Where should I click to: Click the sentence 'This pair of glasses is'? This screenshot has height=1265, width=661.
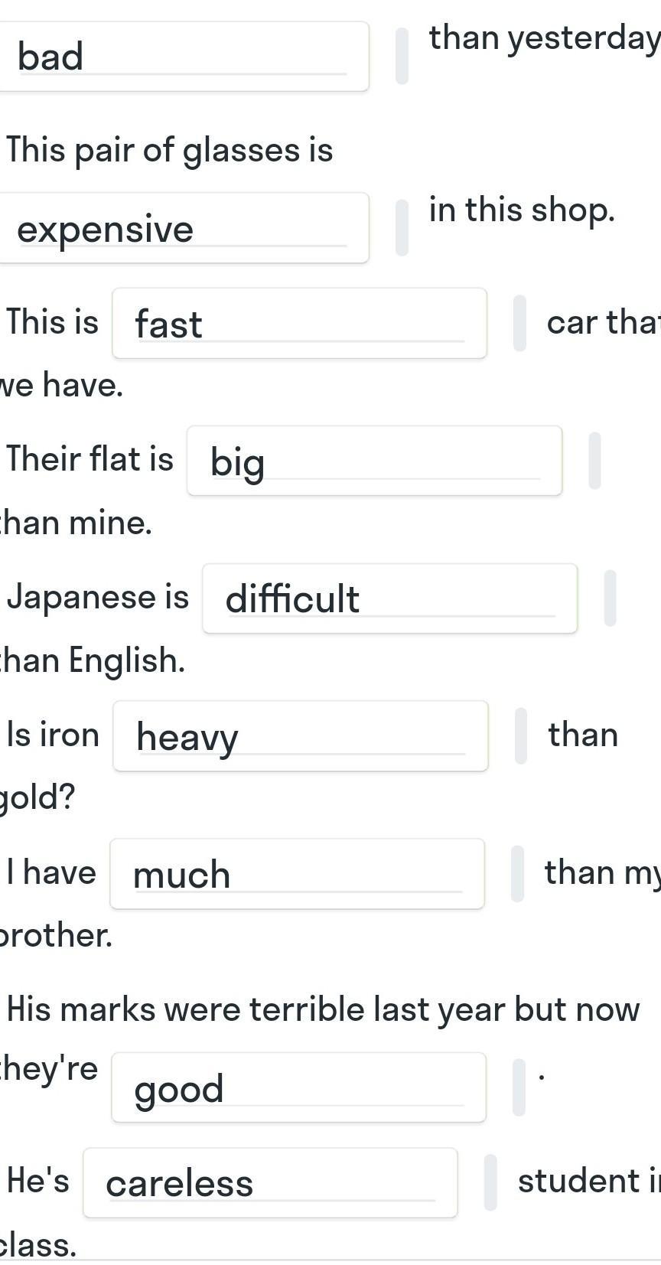click(x=170, y=150)
